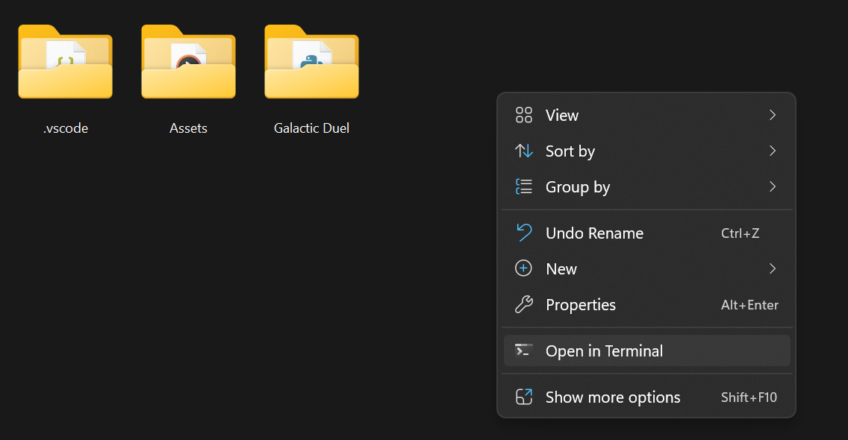Click the .vscode folder name label
This screenshot has height=440, width=848.
[x=66, y=128]
